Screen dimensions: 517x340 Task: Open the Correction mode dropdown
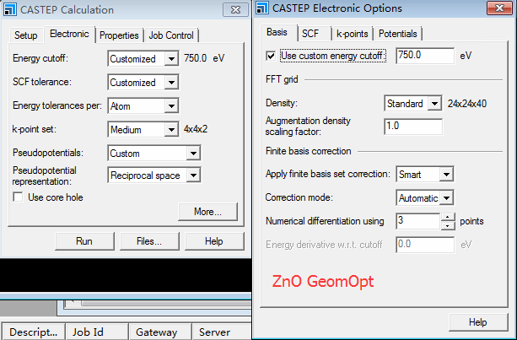(x=446, y=198)
